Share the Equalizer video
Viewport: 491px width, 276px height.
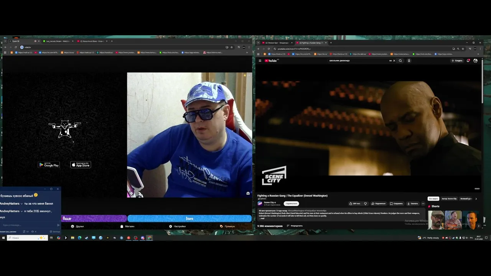[379, 204]
